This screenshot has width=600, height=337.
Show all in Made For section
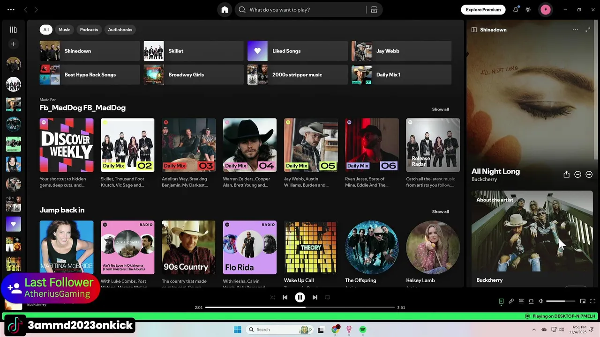[x=440, y=109]
